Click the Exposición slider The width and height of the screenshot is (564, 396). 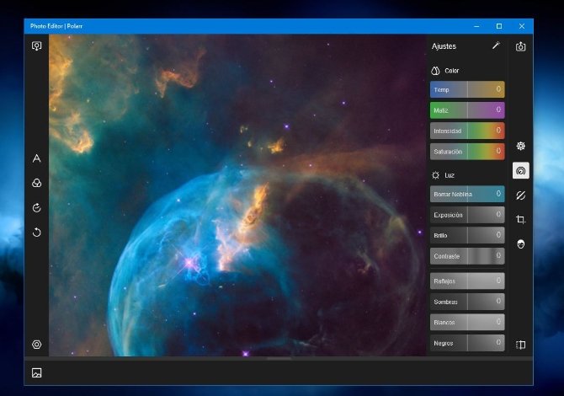click(467, 215)
